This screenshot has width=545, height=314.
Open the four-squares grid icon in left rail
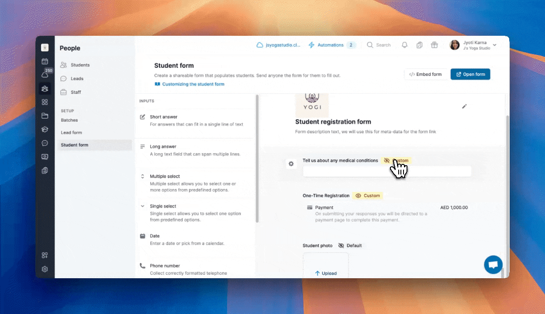point(45,102)
